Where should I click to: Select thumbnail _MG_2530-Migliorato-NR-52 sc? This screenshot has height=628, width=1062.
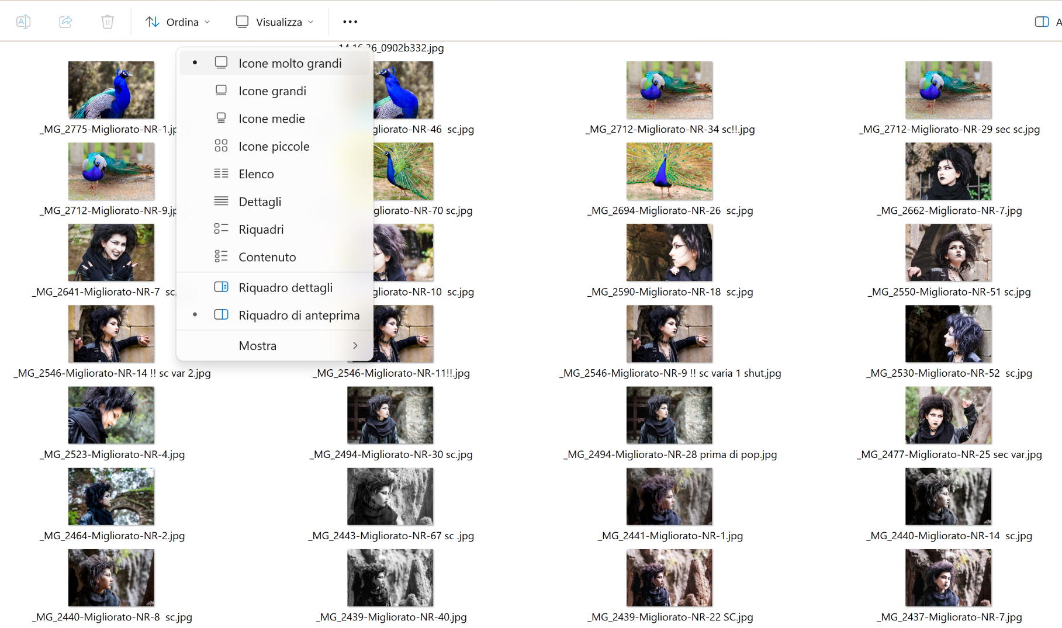(x=948, y=334)
